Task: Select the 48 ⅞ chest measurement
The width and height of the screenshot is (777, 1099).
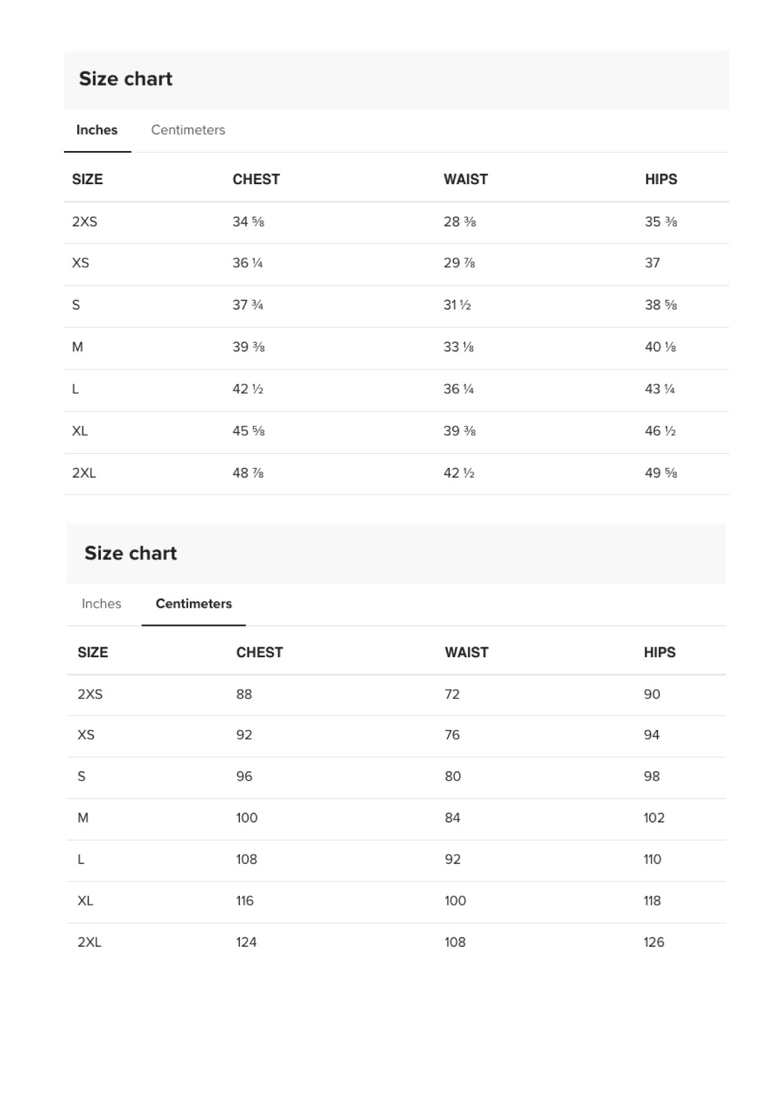Action: (x=248, y=473)
